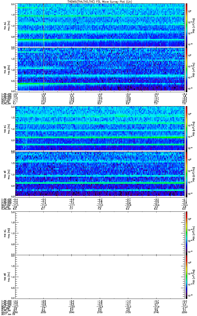Click the '1.0' tick of THE B⊥ frequency axis
Viewport: 197px width, 316px height.
tap(13, 233)
